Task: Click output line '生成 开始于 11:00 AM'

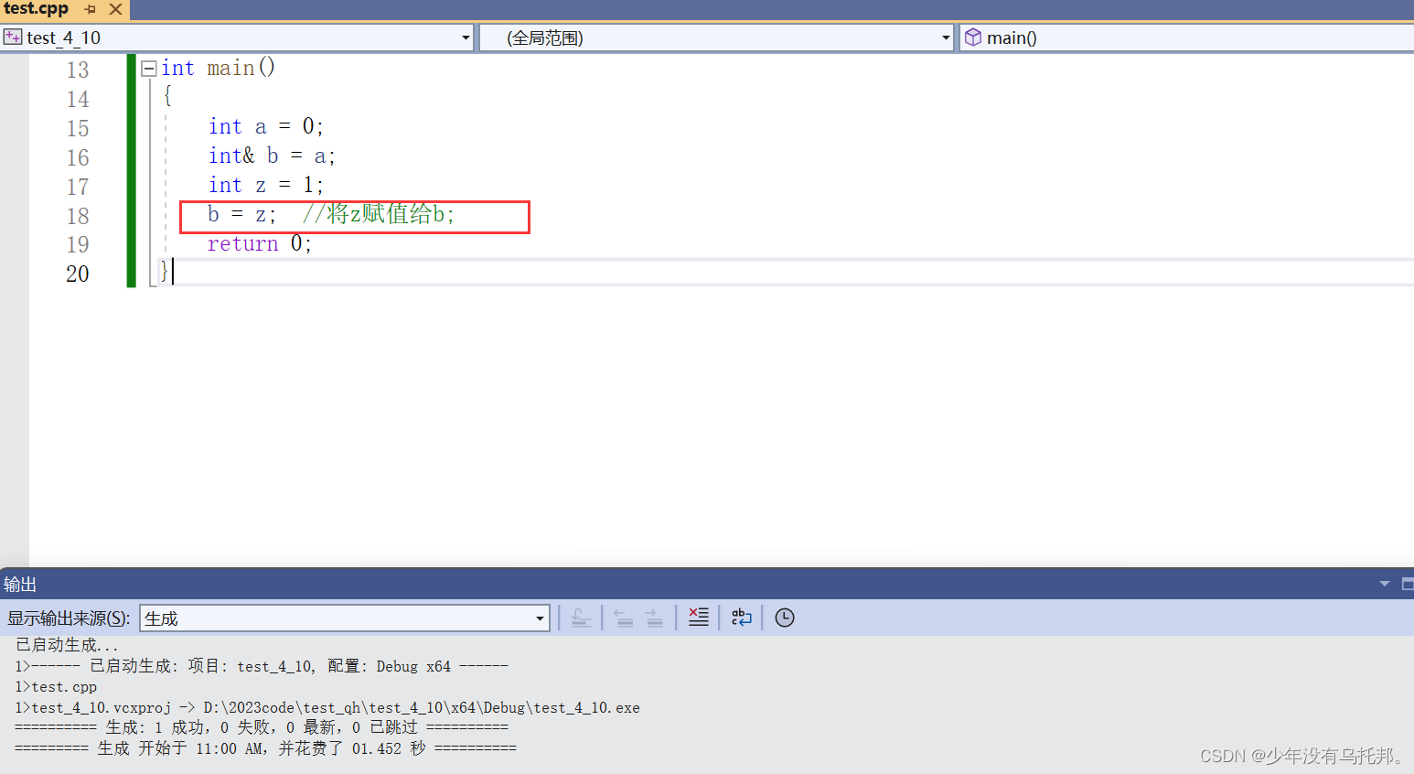Action: click(265, 748)
